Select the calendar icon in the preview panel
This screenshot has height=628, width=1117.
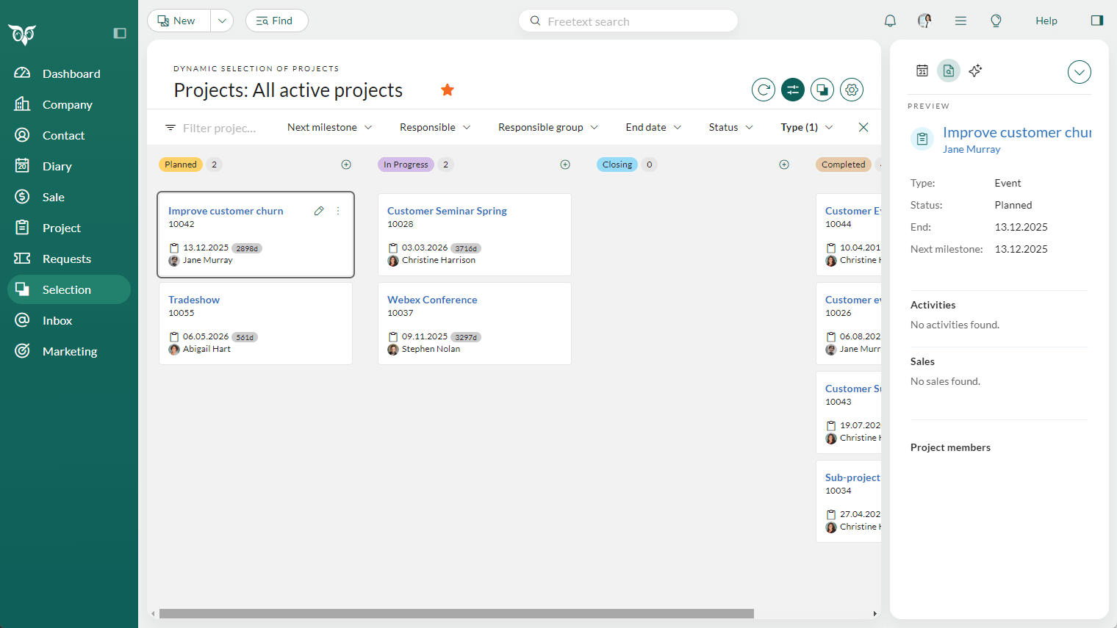[x=922, y=71]
